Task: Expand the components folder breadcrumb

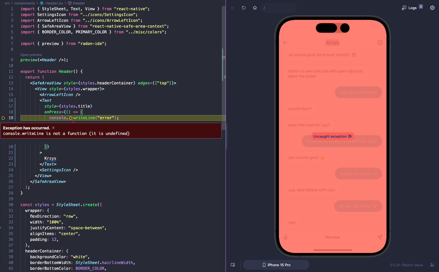Action: 25,3
